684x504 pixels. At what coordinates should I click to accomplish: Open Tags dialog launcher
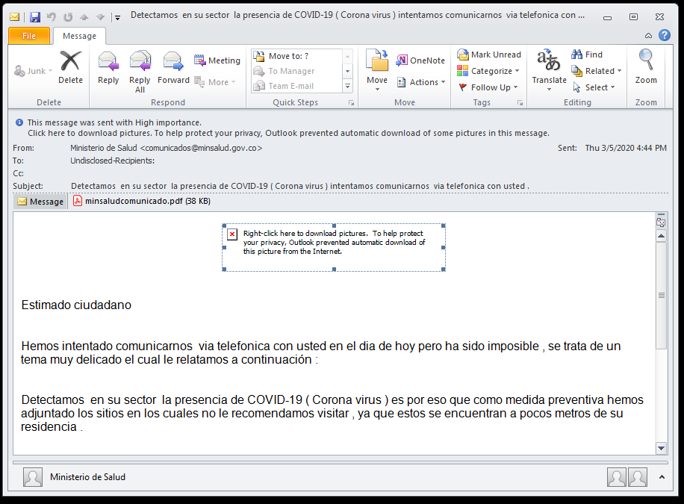520,103
